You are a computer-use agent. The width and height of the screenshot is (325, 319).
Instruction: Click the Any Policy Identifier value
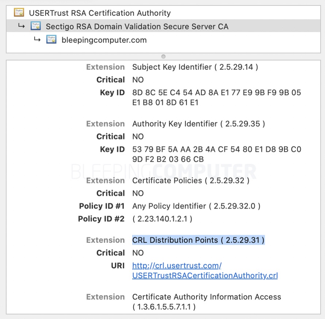click(196, 206)
